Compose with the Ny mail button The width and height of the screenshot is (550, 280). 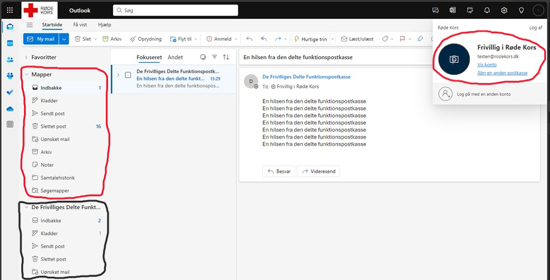click(41, 39)
